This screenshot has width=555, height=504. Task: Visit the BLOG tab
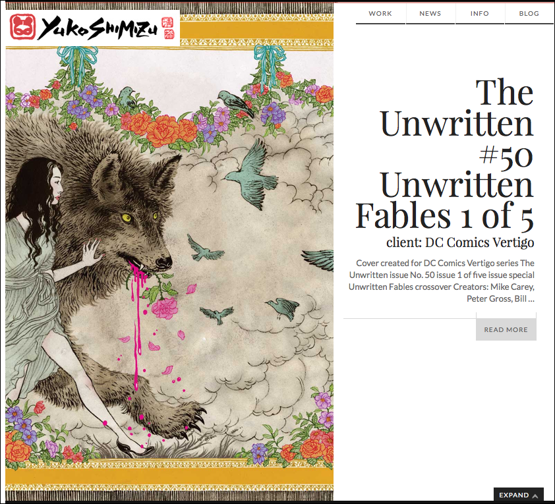[x=529, y=14]
